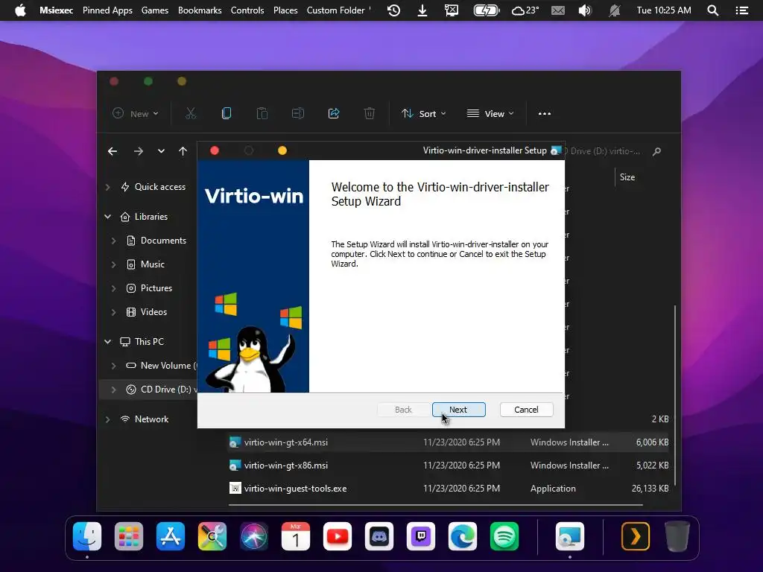The width and height of the screenshot is (763, 572).
Task: Open Spotify from the dock
Action: pyautogui.click(x=504, y=536)
